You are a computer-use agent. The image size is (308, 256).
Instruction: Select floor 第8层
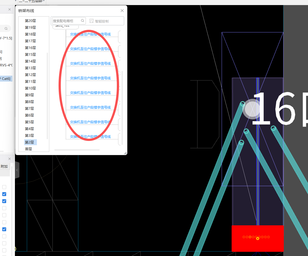30,102
